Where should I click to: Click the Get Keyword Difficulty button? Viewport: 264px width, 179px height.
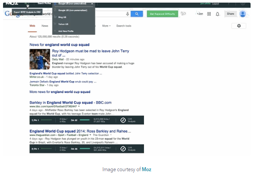[163, 14]
